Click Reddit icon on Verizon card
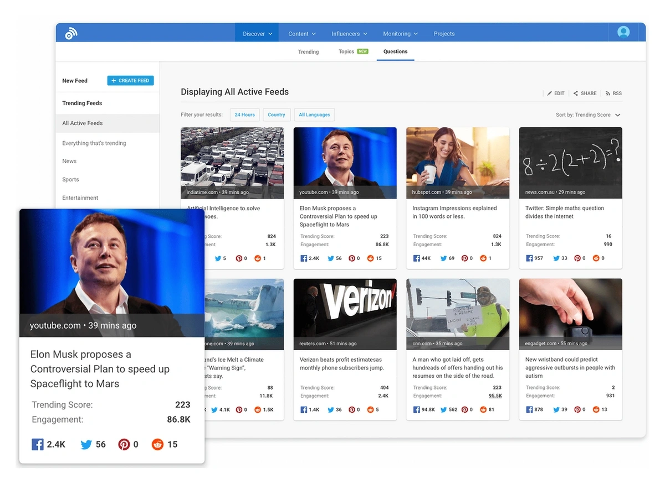The width and height of the screenshot is (665, 483). (x=370, y=410)
